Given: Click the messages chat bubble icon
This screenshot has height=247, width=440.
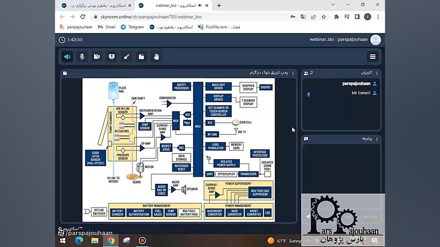Looking at the screenshot, I should 306,139.
